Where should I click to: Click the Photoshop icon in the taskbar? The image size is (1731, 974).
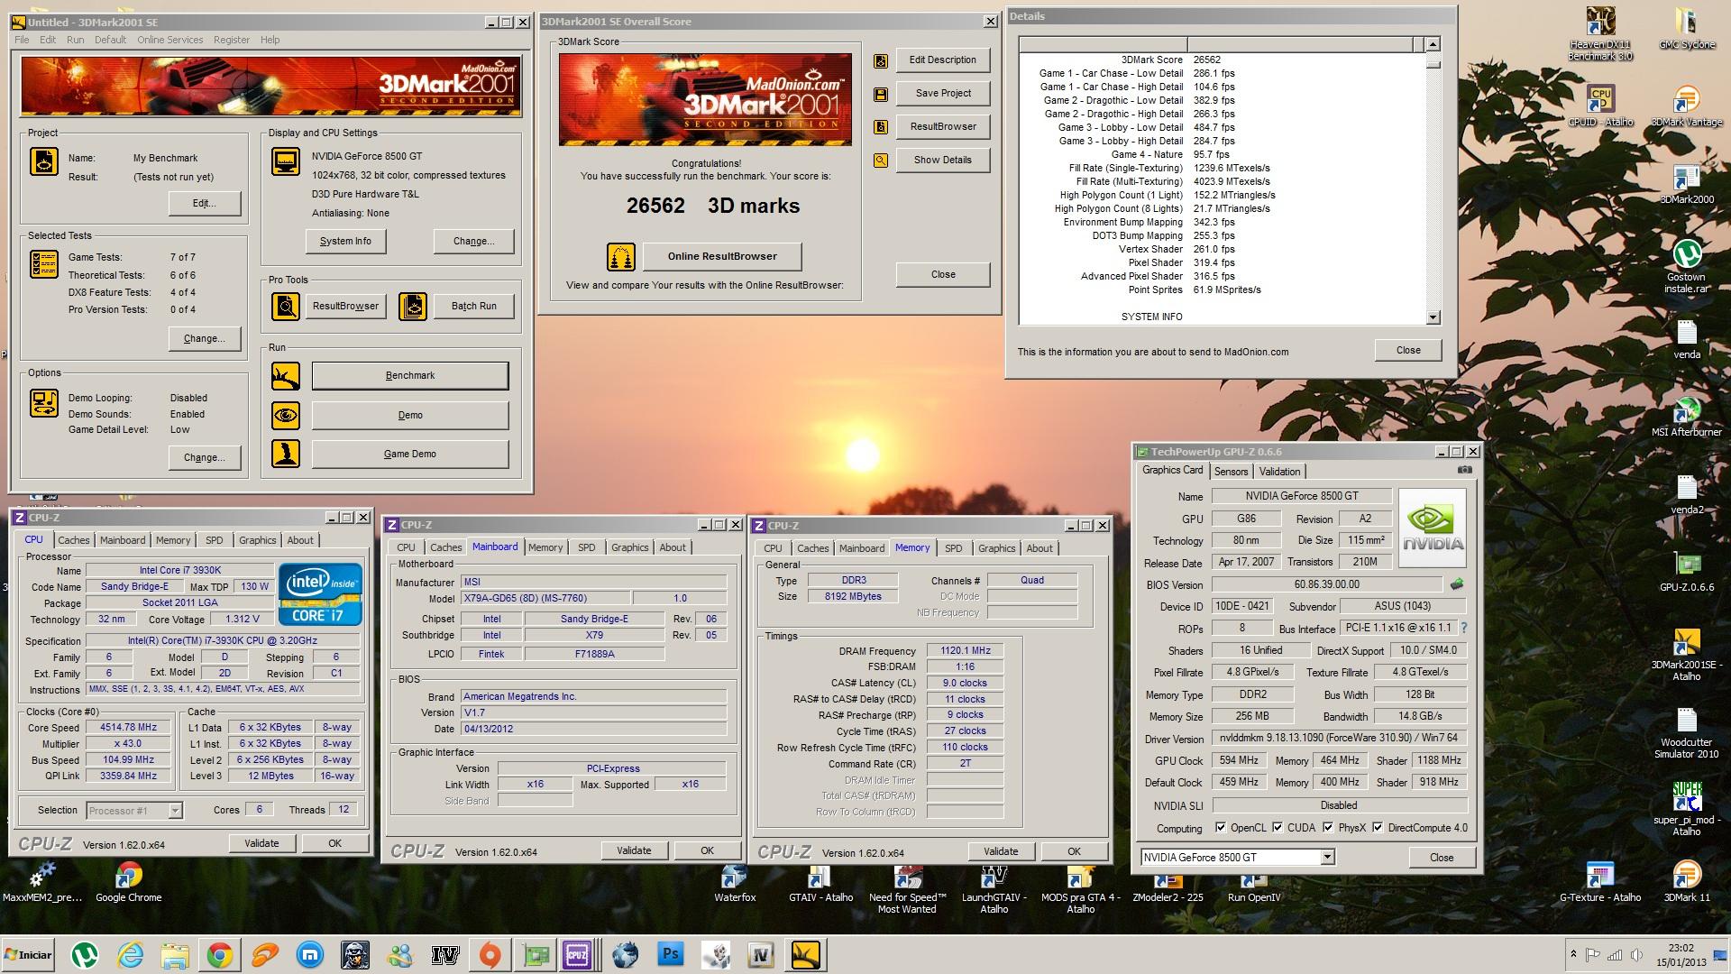coord(670,955)
